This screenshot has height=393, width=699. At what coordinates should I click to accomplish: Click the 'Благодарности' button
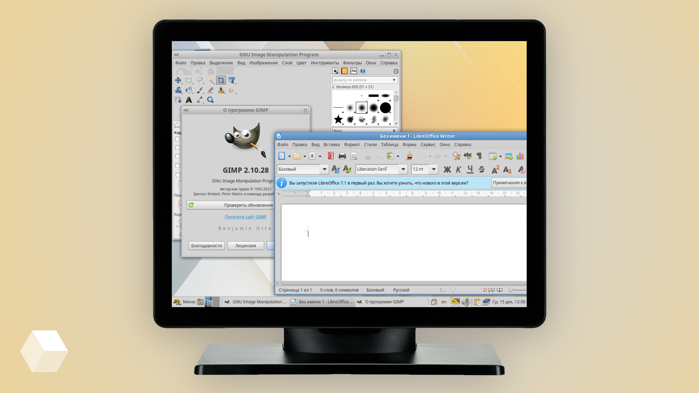pos(206,246)
